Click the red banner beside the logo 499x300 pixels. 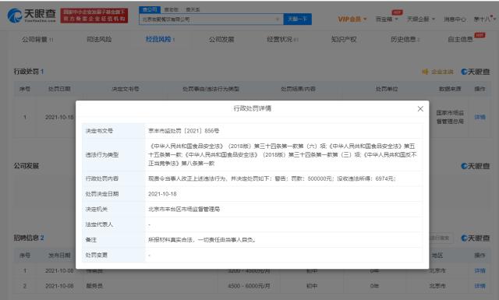pyautogui.click(x=94, y=16)
